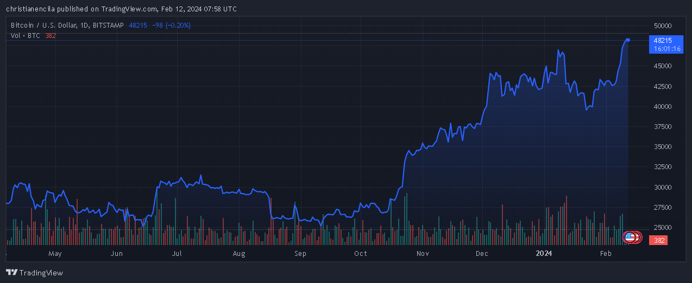Select the Vol · BTC indicator legend

tap(26, 35)
